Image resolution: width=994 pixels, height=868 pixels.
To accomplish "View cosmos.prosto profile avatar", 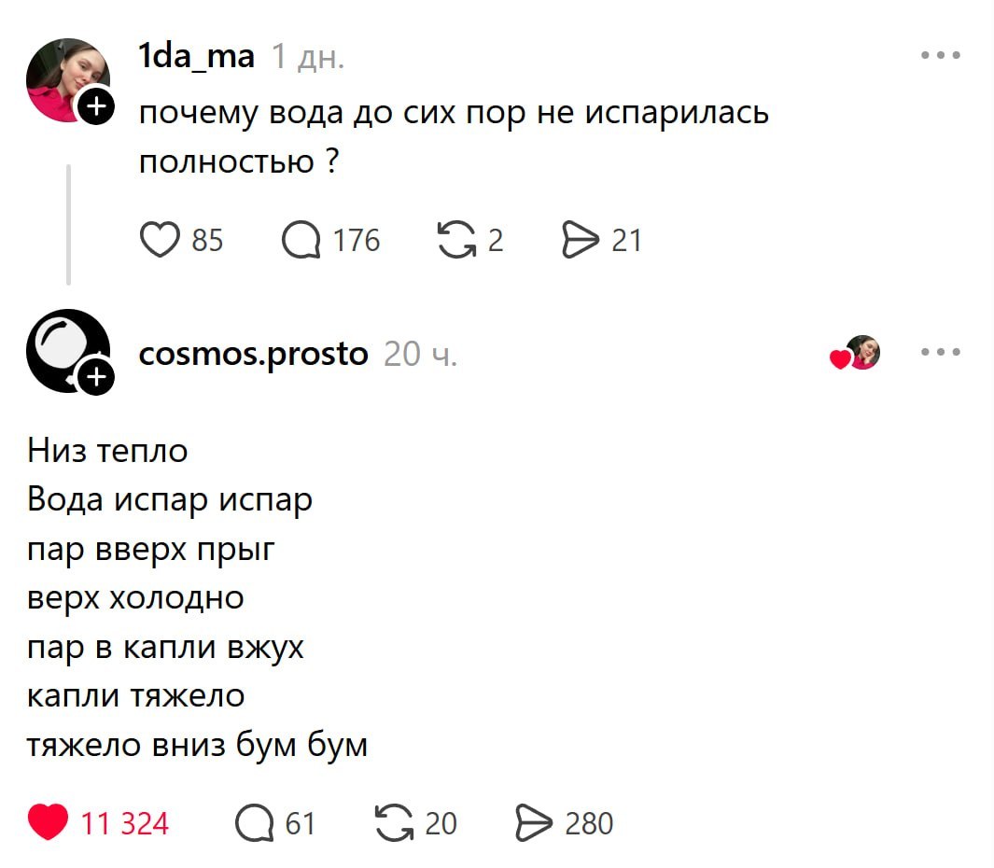I will point(62,347).
